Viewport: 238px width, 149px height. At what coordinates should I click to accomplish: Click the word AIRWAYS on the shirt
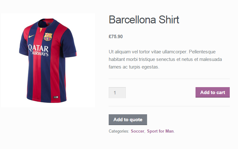pos(40,54)
